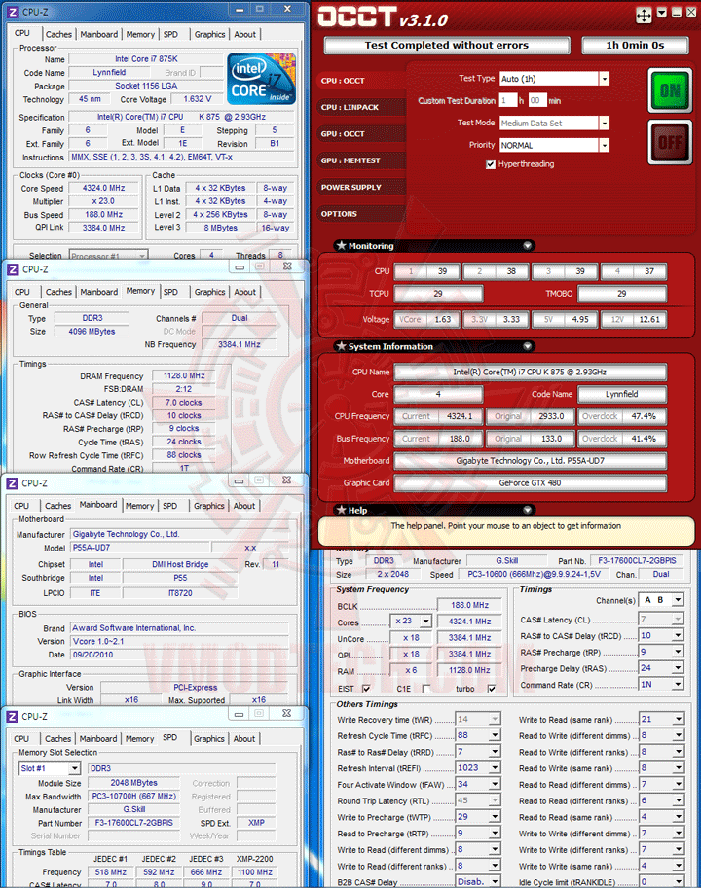This screenshot has width=701, height=888.
Task: Collapse the Monitoring section arrow
Action: pos(527,246)
